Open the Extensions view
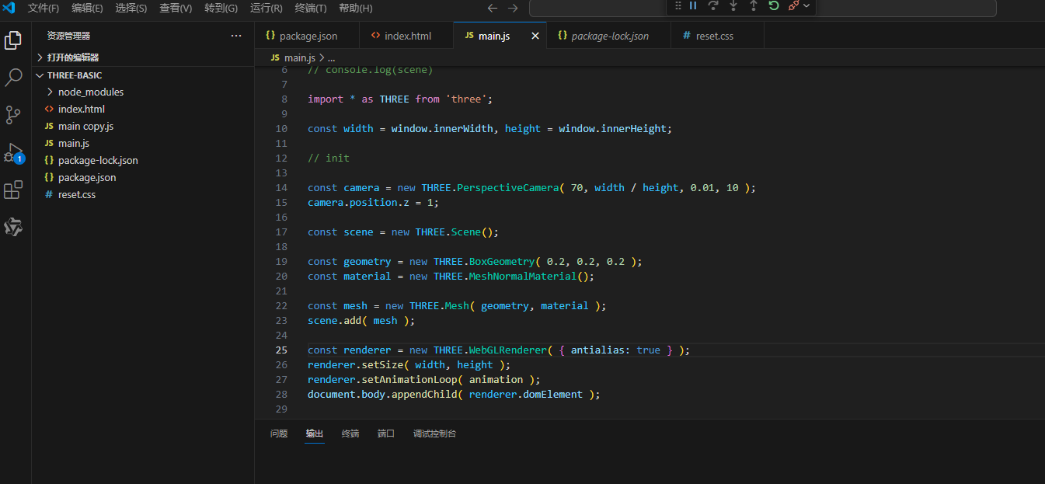This screenshot has width=1045, height=484. [x=13, y=190]
